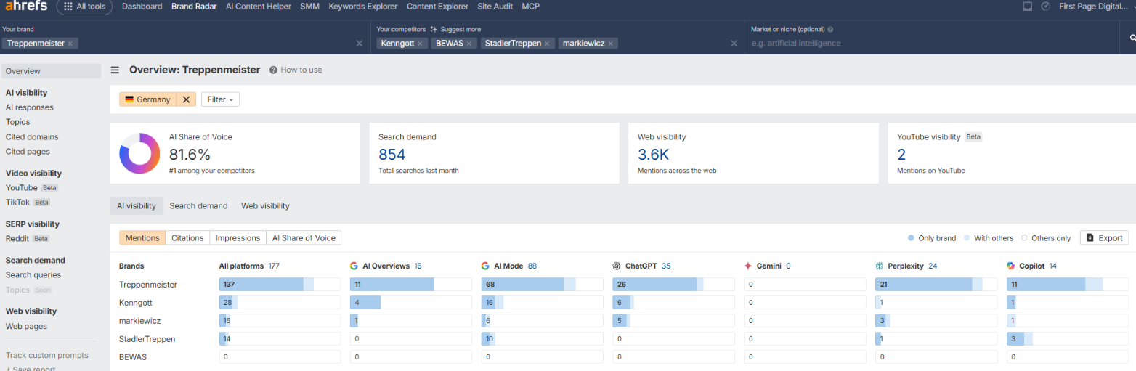This screenshot has height=371, width=1136.
Task: Toggle Others only legend item
Action: pyautogui.click(x=1046, y=237)
